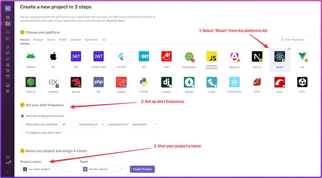Open the sidebar search icon
Viewport: 322px width, 178px height.
8,32
